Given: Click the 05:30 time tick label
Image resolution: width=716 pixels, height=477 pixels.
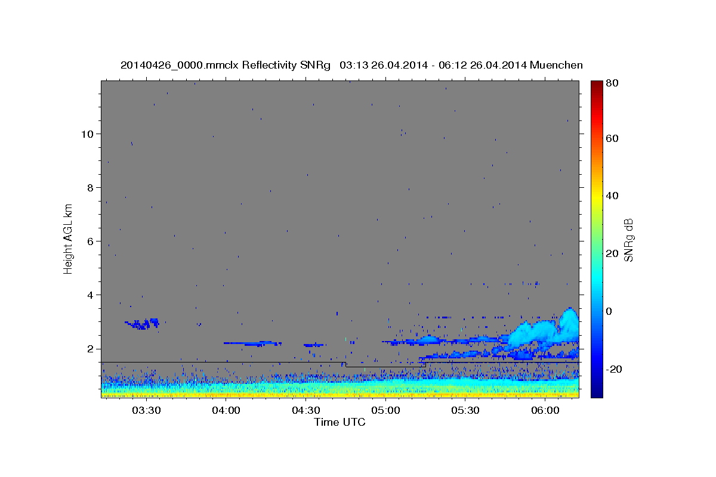Looking at the screenshot, I should coord(465,411).
